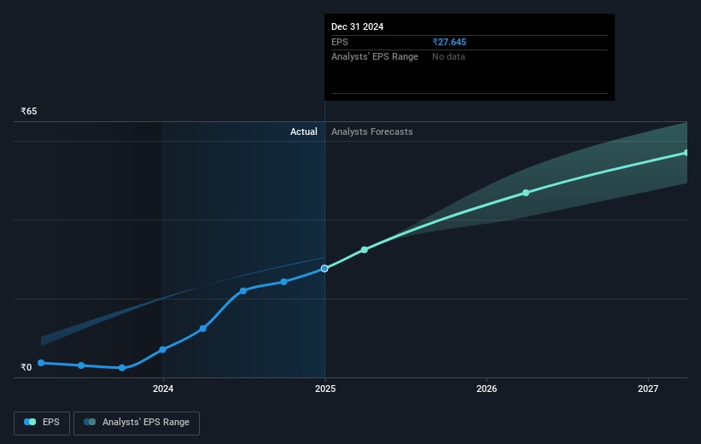Click the second EPS data point
This screenshot has width=701, height=444.
pos(81,365)
